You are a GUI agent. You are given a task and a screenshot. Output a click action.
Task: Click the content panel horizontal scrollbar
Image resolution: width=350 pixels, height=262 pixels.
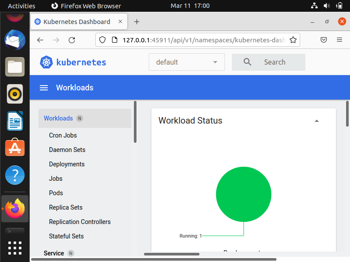tap(171, 254)
